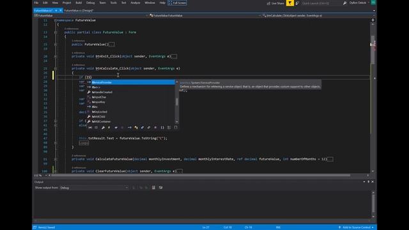Screen dimensions: 409x230
Task: Toggle the namespaces braces IntelliSense filter
Action: point(162,128)
